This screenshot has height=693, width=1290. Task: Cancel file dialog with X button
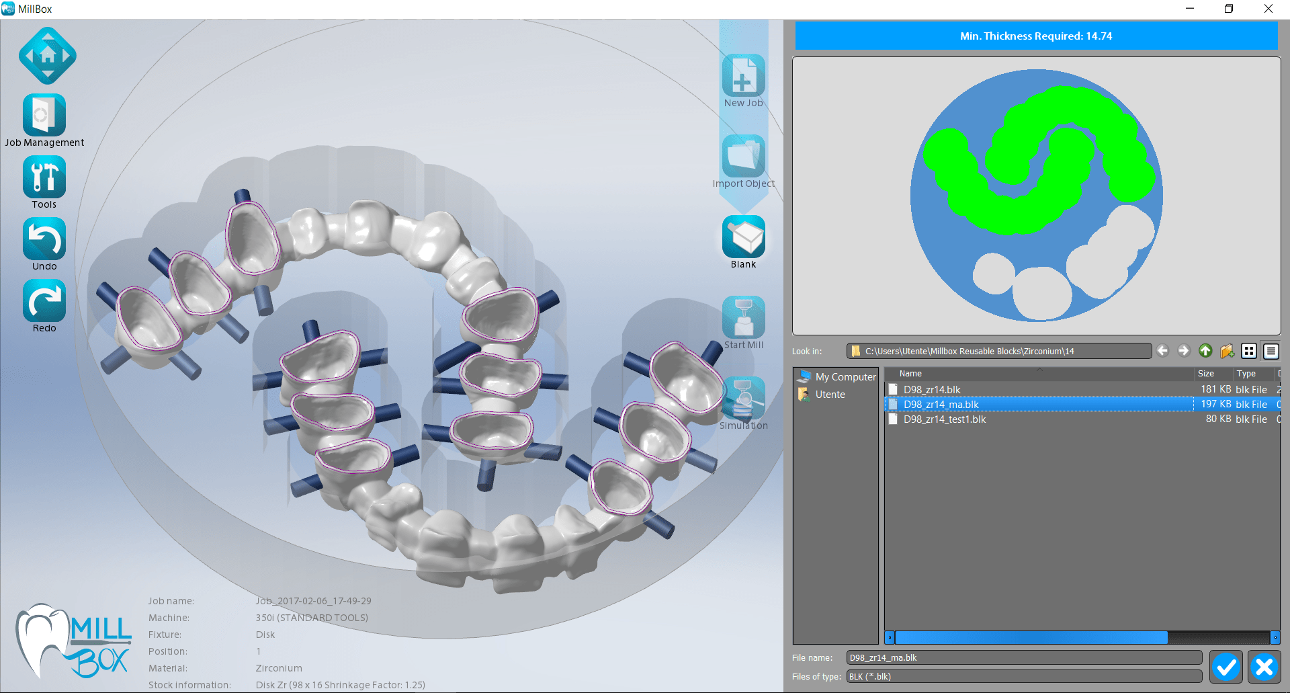1264,667
